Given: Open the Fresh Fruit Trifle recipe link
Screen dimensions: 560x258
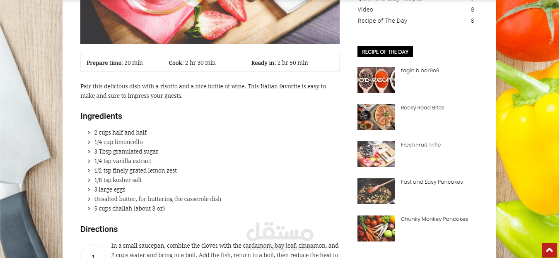Looking at the screenshot, I should click(421, 145).
